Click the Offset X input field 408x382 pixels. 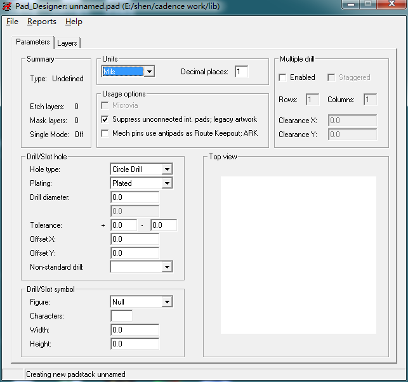tap(135, 239)
